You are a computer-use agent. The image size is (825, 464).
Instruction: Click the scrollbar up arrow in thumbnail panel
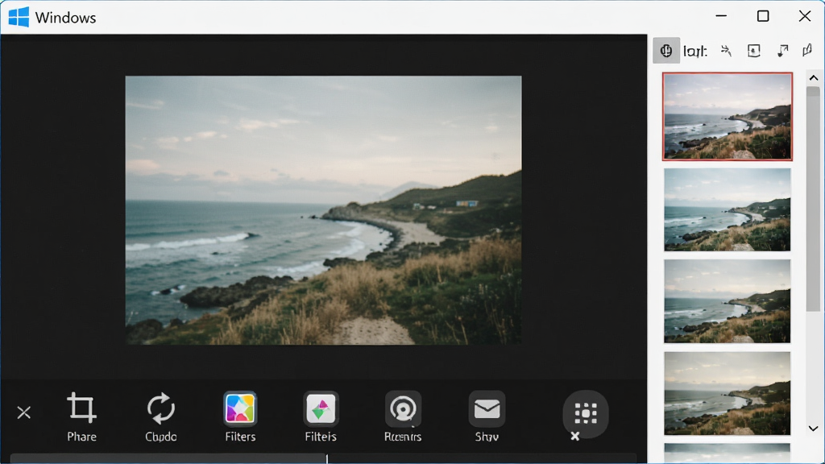click(814, 78)
